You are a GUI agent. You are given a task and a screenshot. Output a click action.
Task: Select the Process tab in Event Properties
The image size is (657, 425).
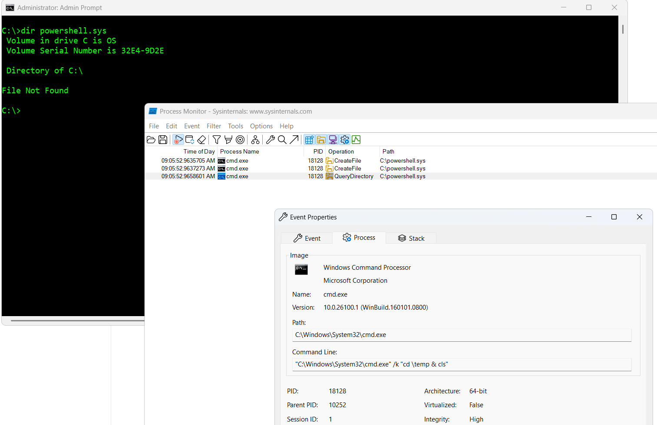(x=359, y=238)
